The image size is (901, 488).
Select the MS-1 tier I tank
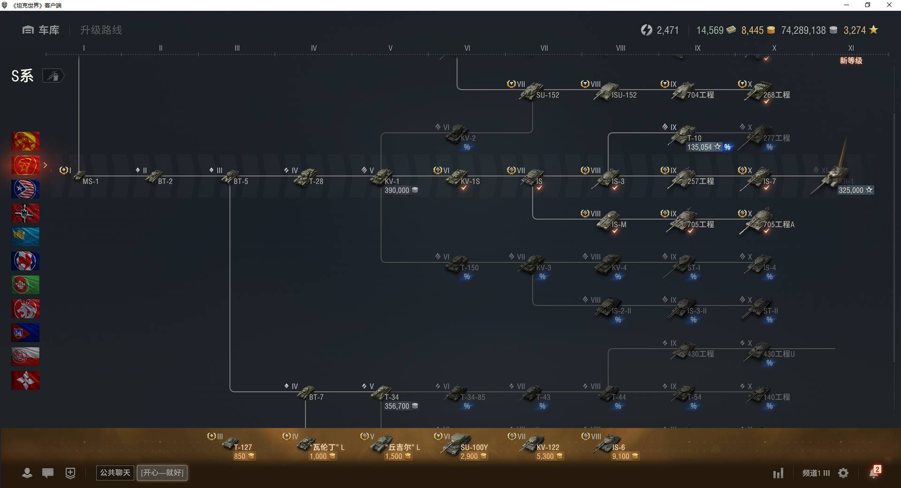point(80,176)
